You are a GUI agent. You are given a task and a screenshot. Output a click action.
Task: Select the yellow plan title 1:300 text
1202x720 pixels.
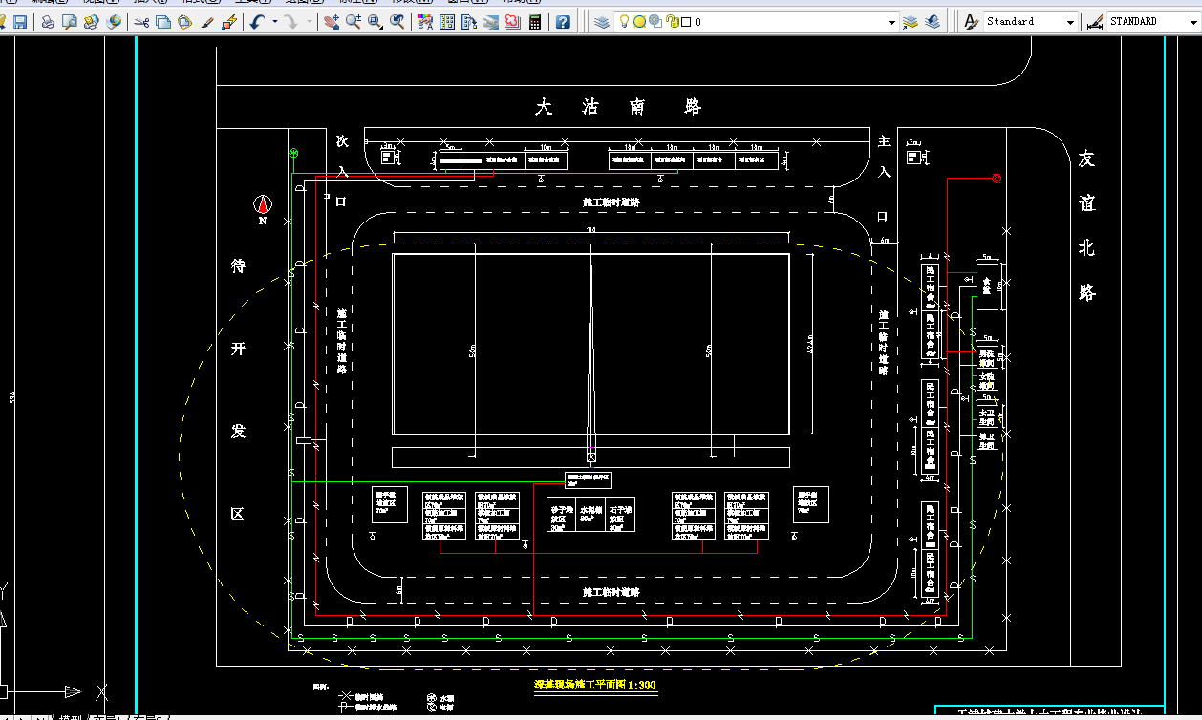[x=594, y=686]
